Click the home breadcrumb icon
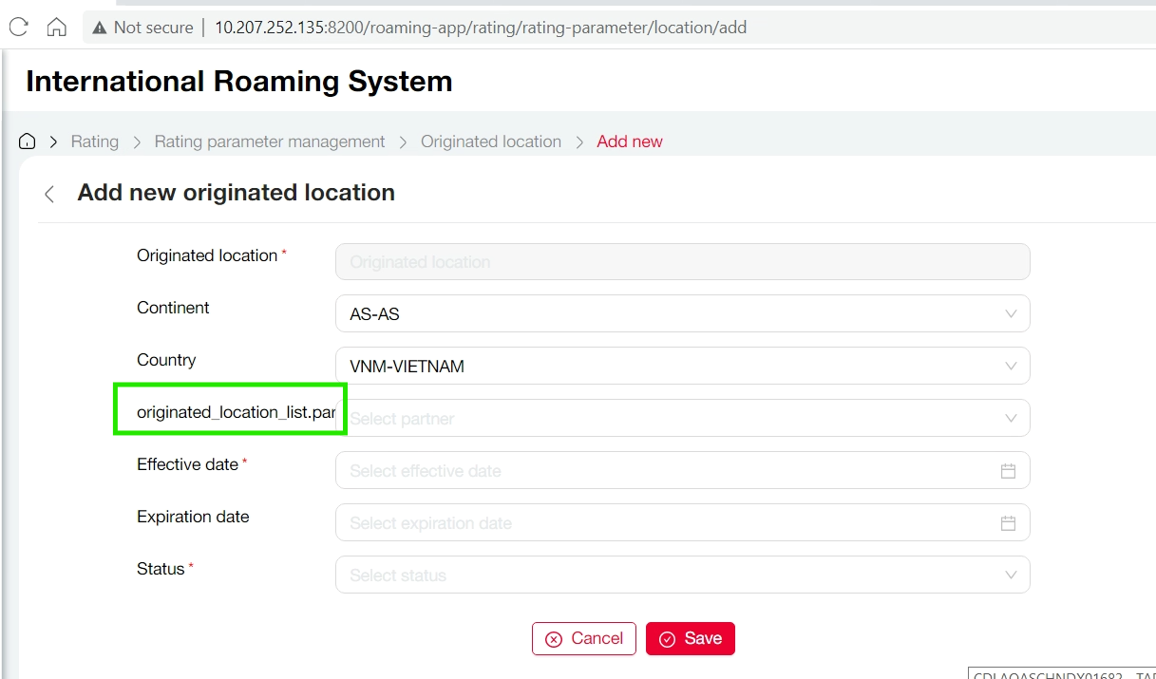The height and width of the screenshot is (679, 1156). (28, 141)
